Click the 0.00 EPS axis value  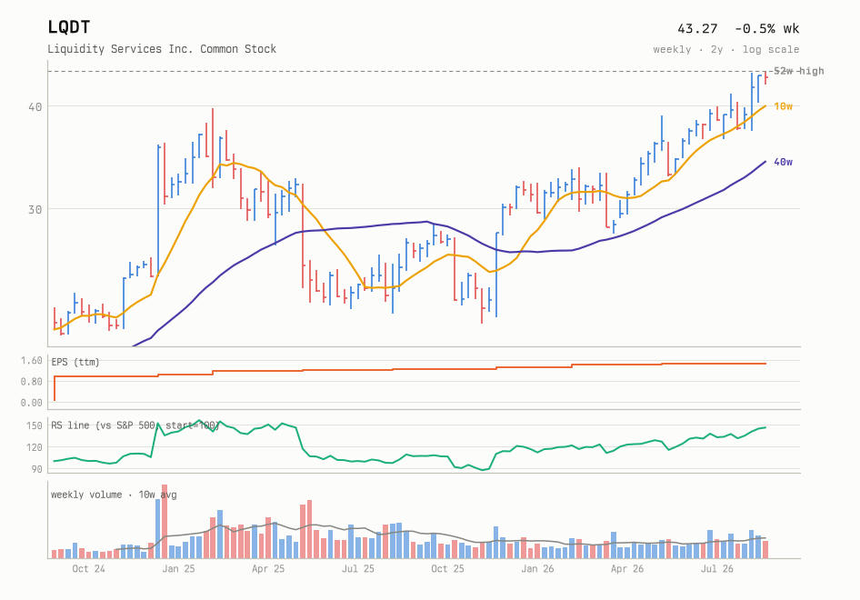tap(31, 403)
